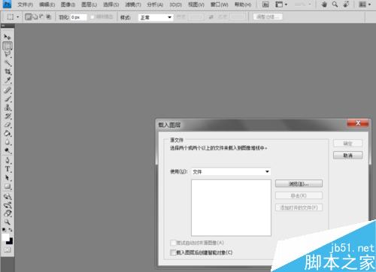Click the 羽化 feather input field
This screenshot has width=376, height=272.
(78, 17)
